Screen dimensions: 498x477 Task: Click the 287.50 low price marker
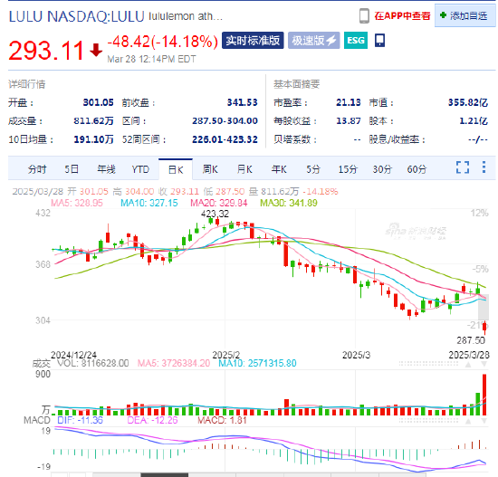tap(471, 340)
